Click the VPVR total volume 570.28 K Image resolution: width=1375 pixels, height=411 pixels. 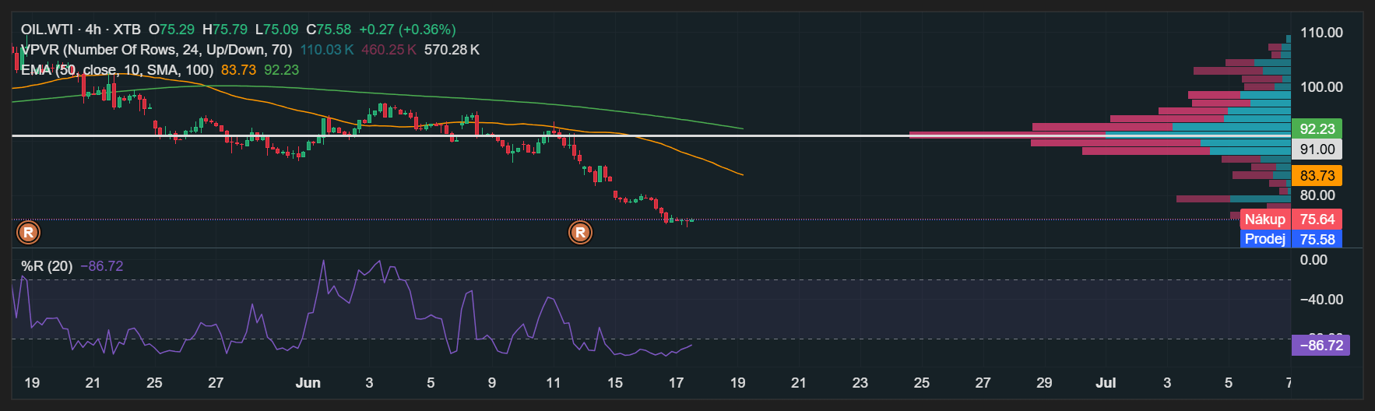[x=452, y=50]
